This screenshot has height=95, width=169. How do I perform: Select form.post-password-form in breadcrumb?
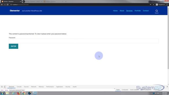tap(17, 90)
